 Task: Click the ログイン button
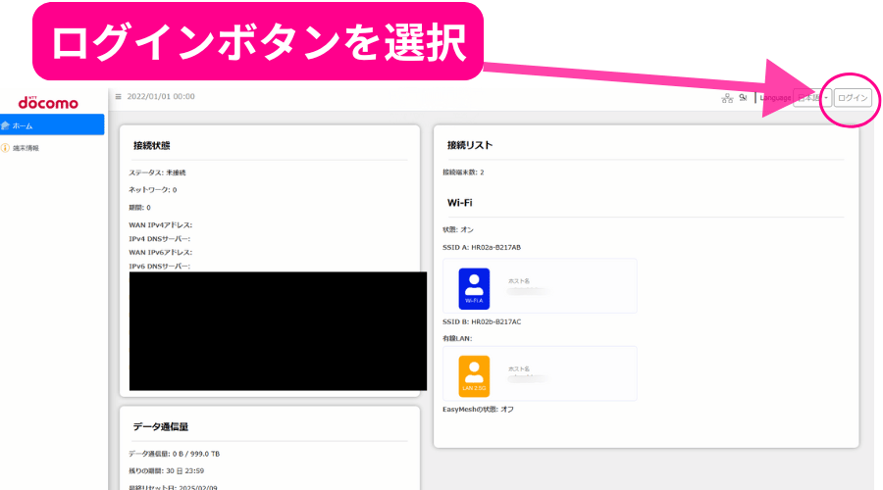point(853,98)
